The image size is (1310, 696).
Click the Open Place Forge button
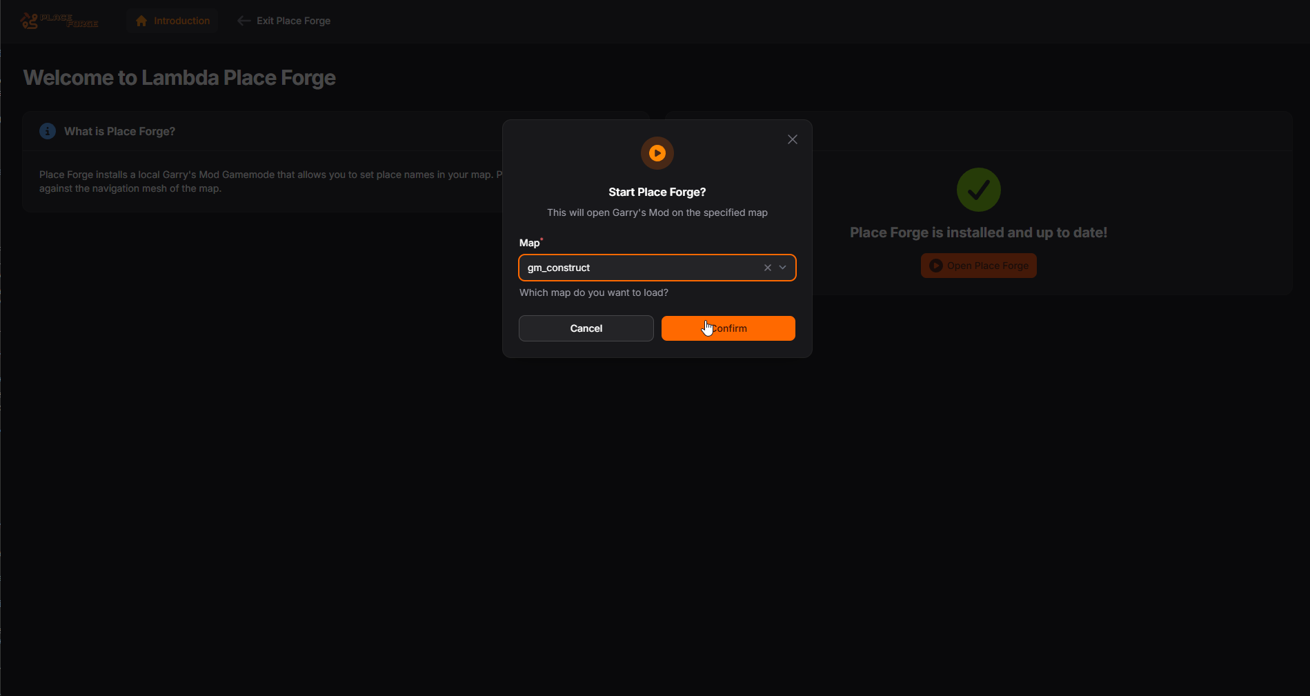[978, 266]
